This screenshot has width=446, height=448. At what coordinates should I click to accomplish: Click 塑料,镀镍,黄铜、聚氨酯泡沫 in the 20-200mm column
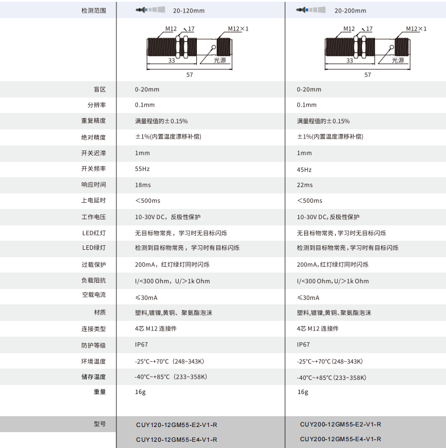[334, 313]
